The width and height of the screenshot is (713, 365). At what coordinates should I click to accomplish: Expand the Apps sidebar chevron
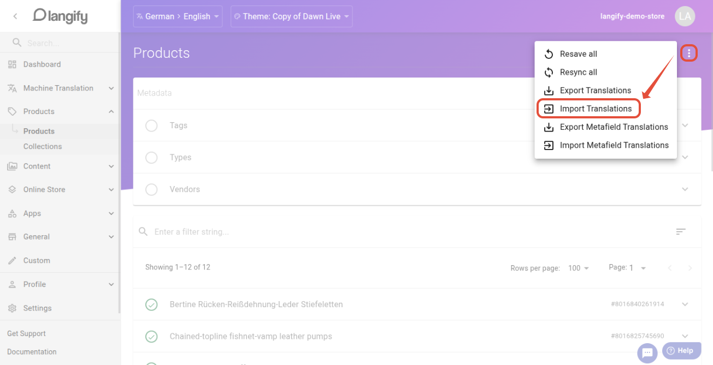click(x=111, y=213)
